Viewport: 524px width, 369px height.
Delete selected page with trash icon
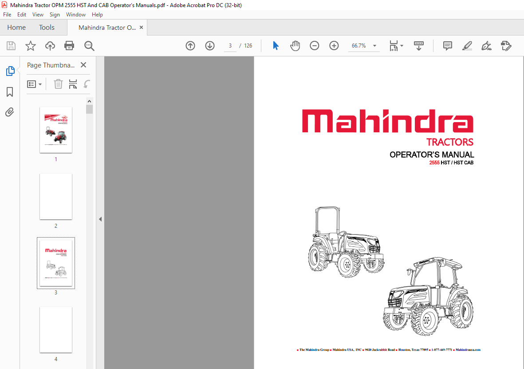(x=58, y=84)
